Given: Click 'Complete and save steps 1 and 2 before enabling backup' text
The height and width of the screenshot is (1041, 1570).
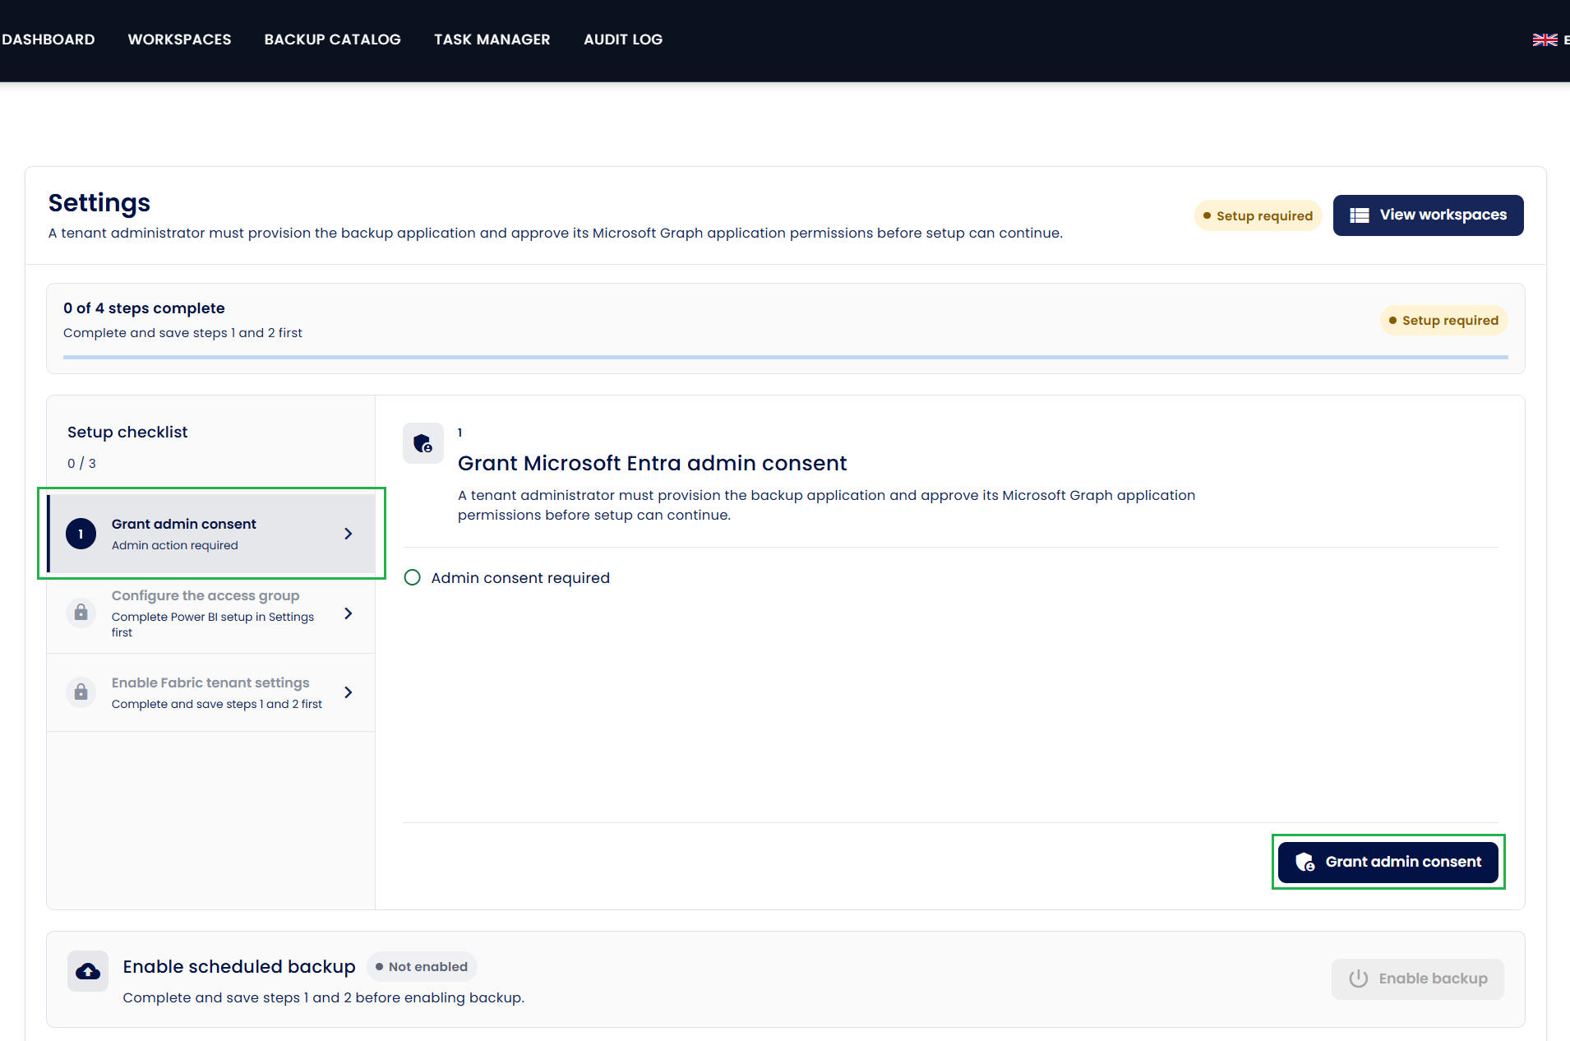Looking at the screenshot, I should 323,997.
